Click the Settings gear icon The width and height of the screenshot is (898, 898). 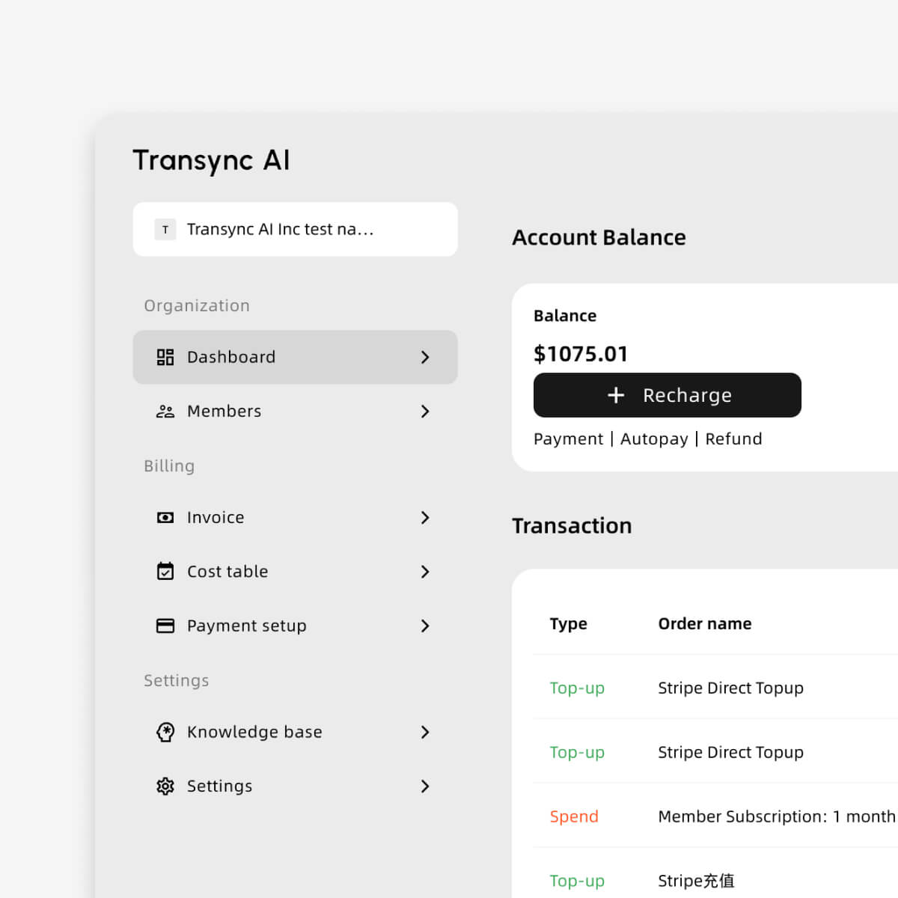165,786
